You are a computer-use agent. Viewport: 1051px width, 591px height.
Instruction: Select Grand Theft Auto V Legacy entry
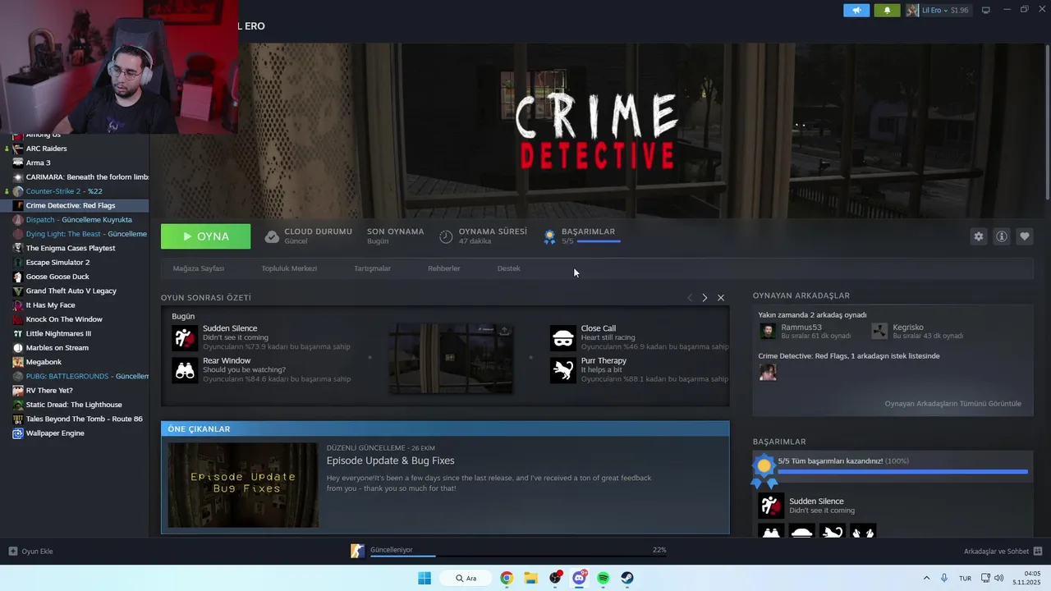(75, 291)
